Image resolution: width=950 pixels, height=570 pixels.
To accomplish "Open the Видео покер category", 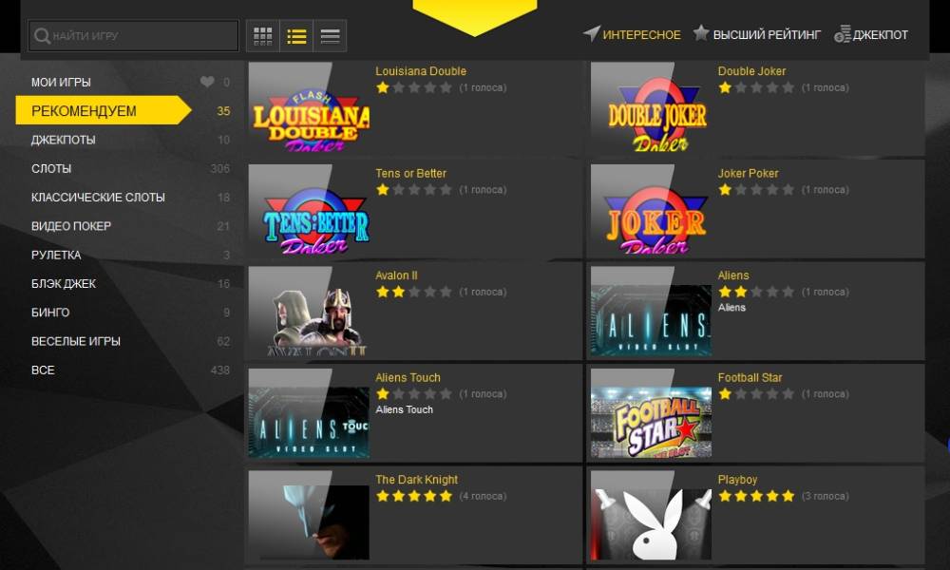I will pos(71,226).
